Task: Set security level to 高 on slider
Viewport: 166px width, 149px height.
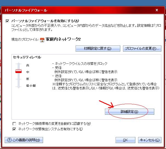Action: coord(19,65)
